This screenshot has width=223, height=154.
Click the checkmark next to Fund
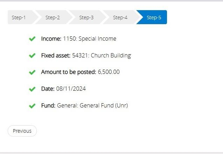coord(32,106)
